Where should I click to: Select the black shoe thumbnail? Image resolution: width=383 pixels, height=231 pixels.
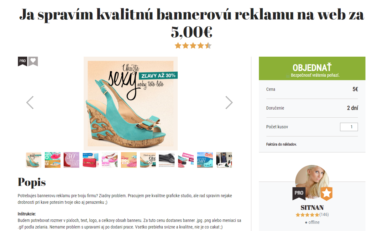click(x=167, y=160)
